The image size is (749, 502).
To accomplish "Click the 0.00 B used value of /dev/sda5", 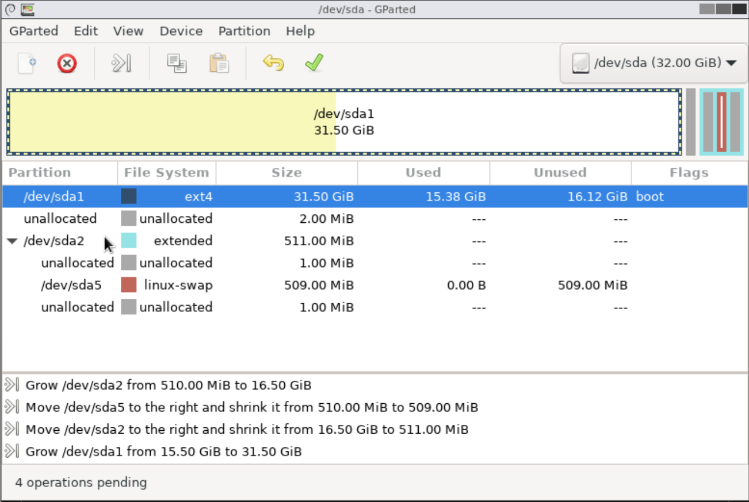I will 467,285.
